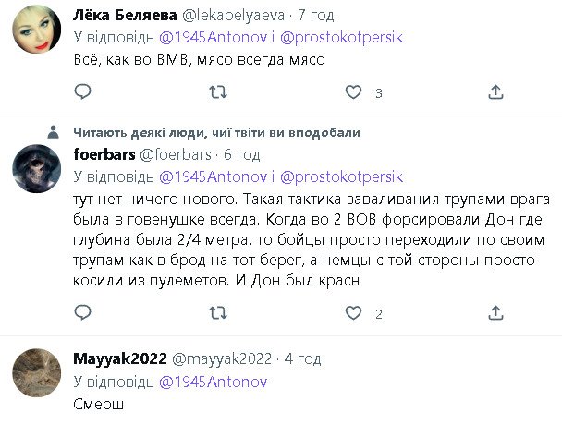Retweet foerbars's tweet

coord(219,313)
